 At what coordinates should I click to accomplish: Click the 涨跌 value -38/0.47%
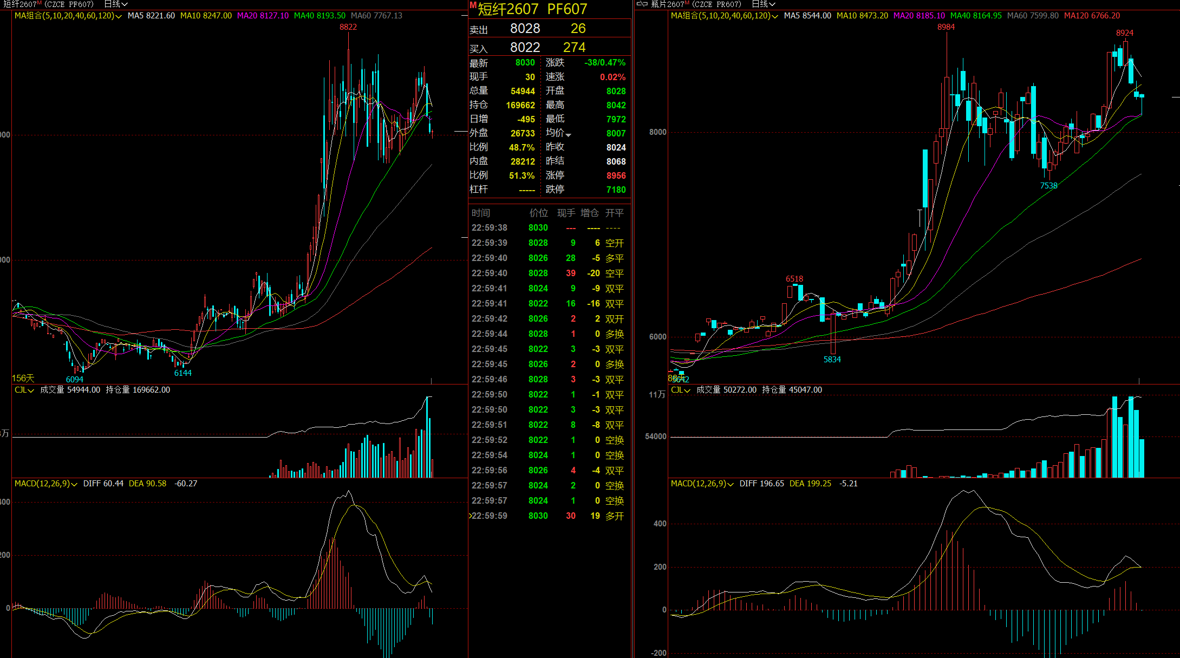tap(605, 63)
